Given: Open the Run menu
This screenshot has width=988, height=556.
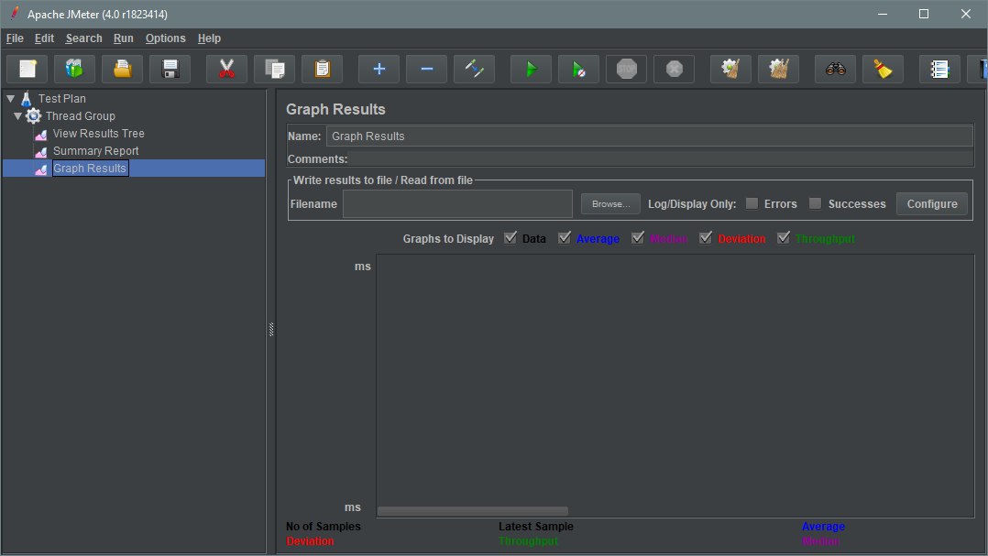Looking at the screenshot, I should click(x=124, y=38).
